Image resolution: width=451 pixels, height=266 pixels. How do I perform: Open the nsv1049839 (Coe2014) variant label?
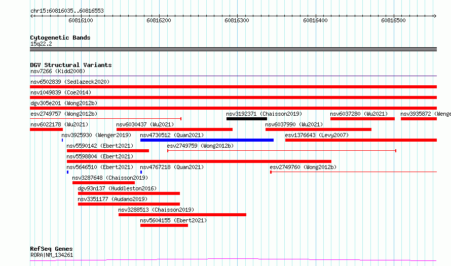[x=61, y=92]
